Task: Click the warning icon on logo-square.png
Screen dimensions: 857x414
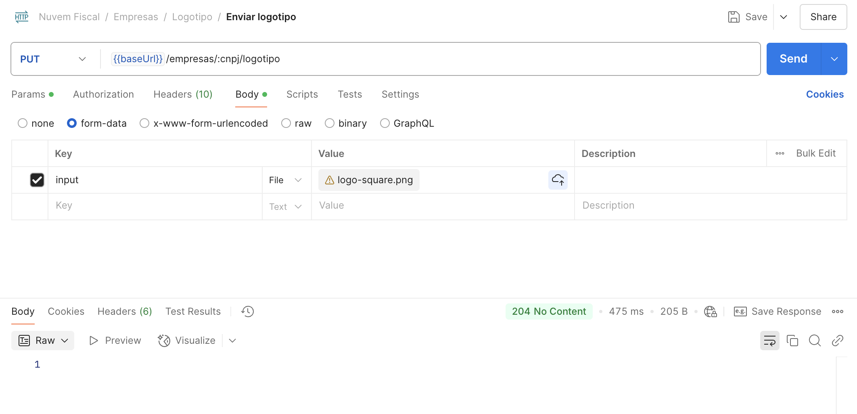Action: (x=330, y=180)
